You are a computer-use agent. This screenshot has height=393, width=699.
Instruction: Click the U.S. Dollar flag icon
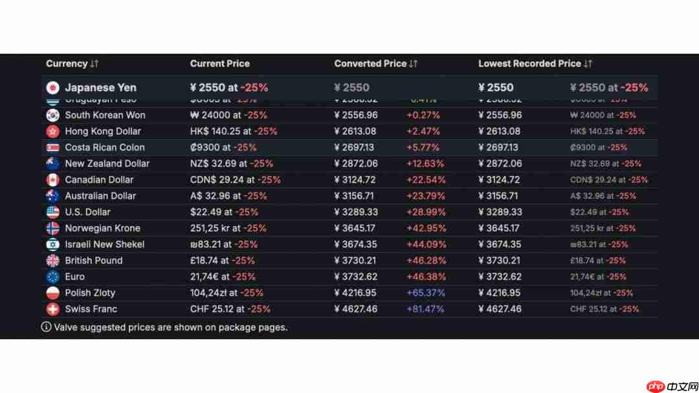click(x=52, y=212)
